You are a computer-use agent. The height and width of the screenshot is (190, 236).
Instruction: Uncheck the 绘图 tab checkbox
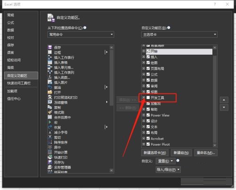148,63
